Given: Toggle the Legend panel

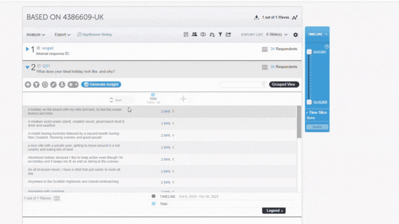Looking at the screenshot, I should click(274, 211).
